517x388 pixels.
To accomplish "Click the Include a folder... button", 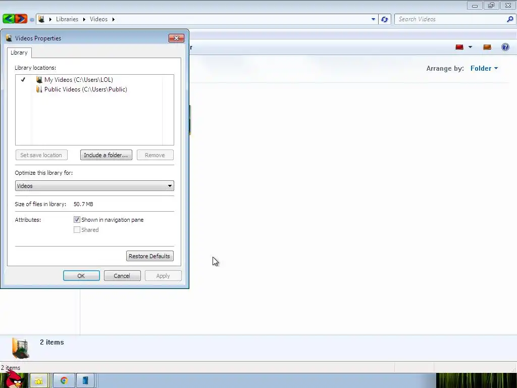I will click(x=106, y=155).
